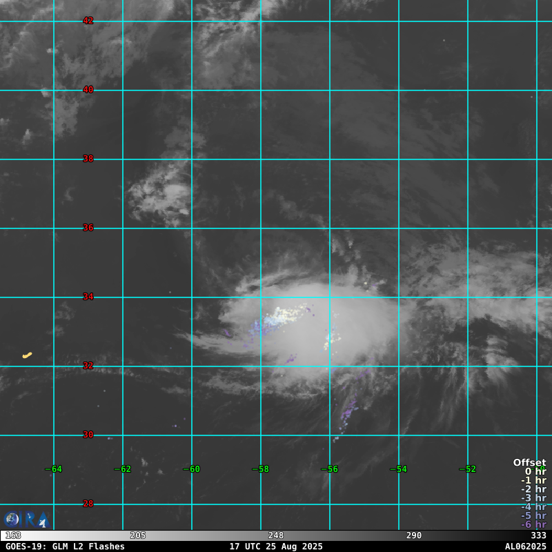Click the yellow lightning flash marker near 32°N

(x=27, y=355)
